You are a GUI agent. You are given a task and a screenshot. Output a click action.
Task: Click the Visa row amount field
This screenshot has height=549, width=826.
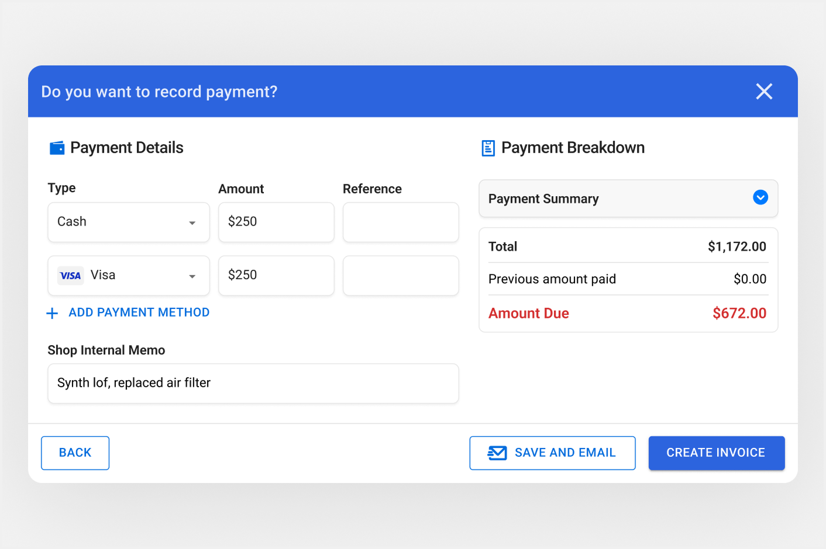coord(276,276)
